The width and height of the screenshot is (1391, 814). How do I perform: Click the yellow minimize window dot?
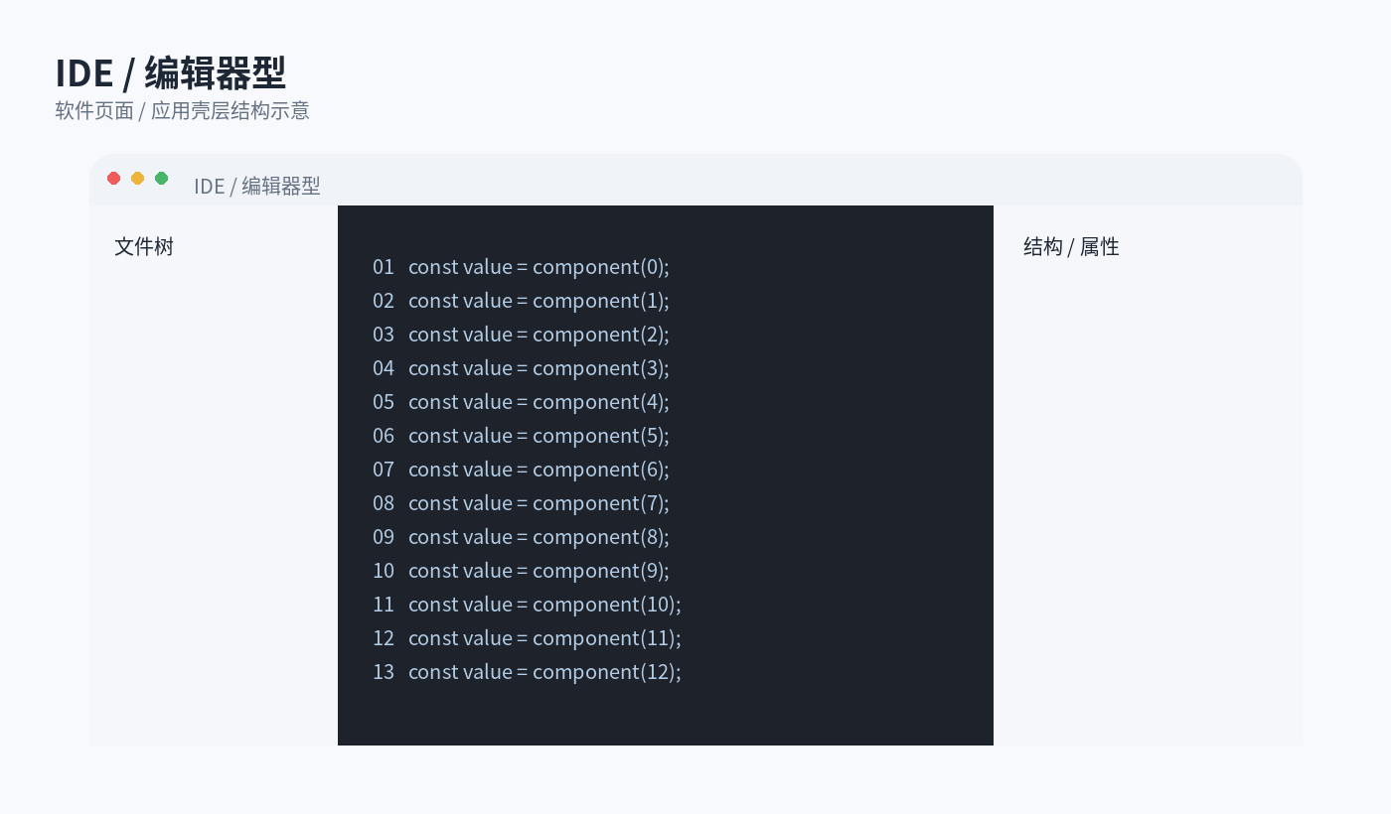tap(137, 179)
